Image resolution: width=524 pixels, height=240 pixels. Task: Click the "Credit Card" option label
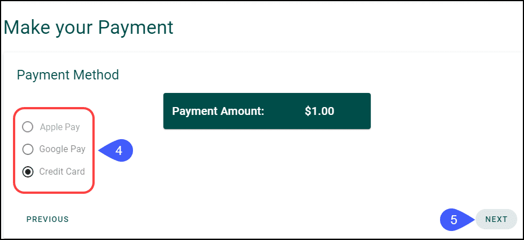(62, 171)
